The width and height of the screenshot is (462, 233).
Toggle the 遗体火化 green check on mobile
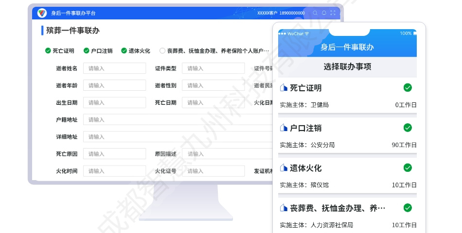tap(408, 167)
